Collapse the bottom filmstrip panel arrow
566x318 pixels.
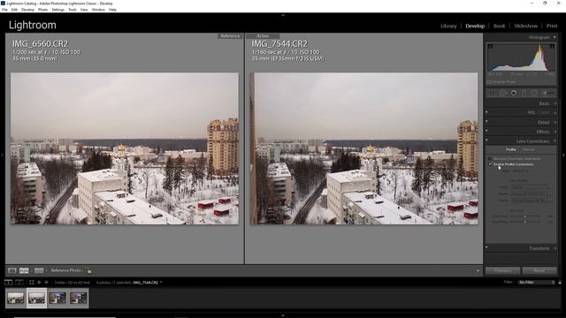point(283,315)
